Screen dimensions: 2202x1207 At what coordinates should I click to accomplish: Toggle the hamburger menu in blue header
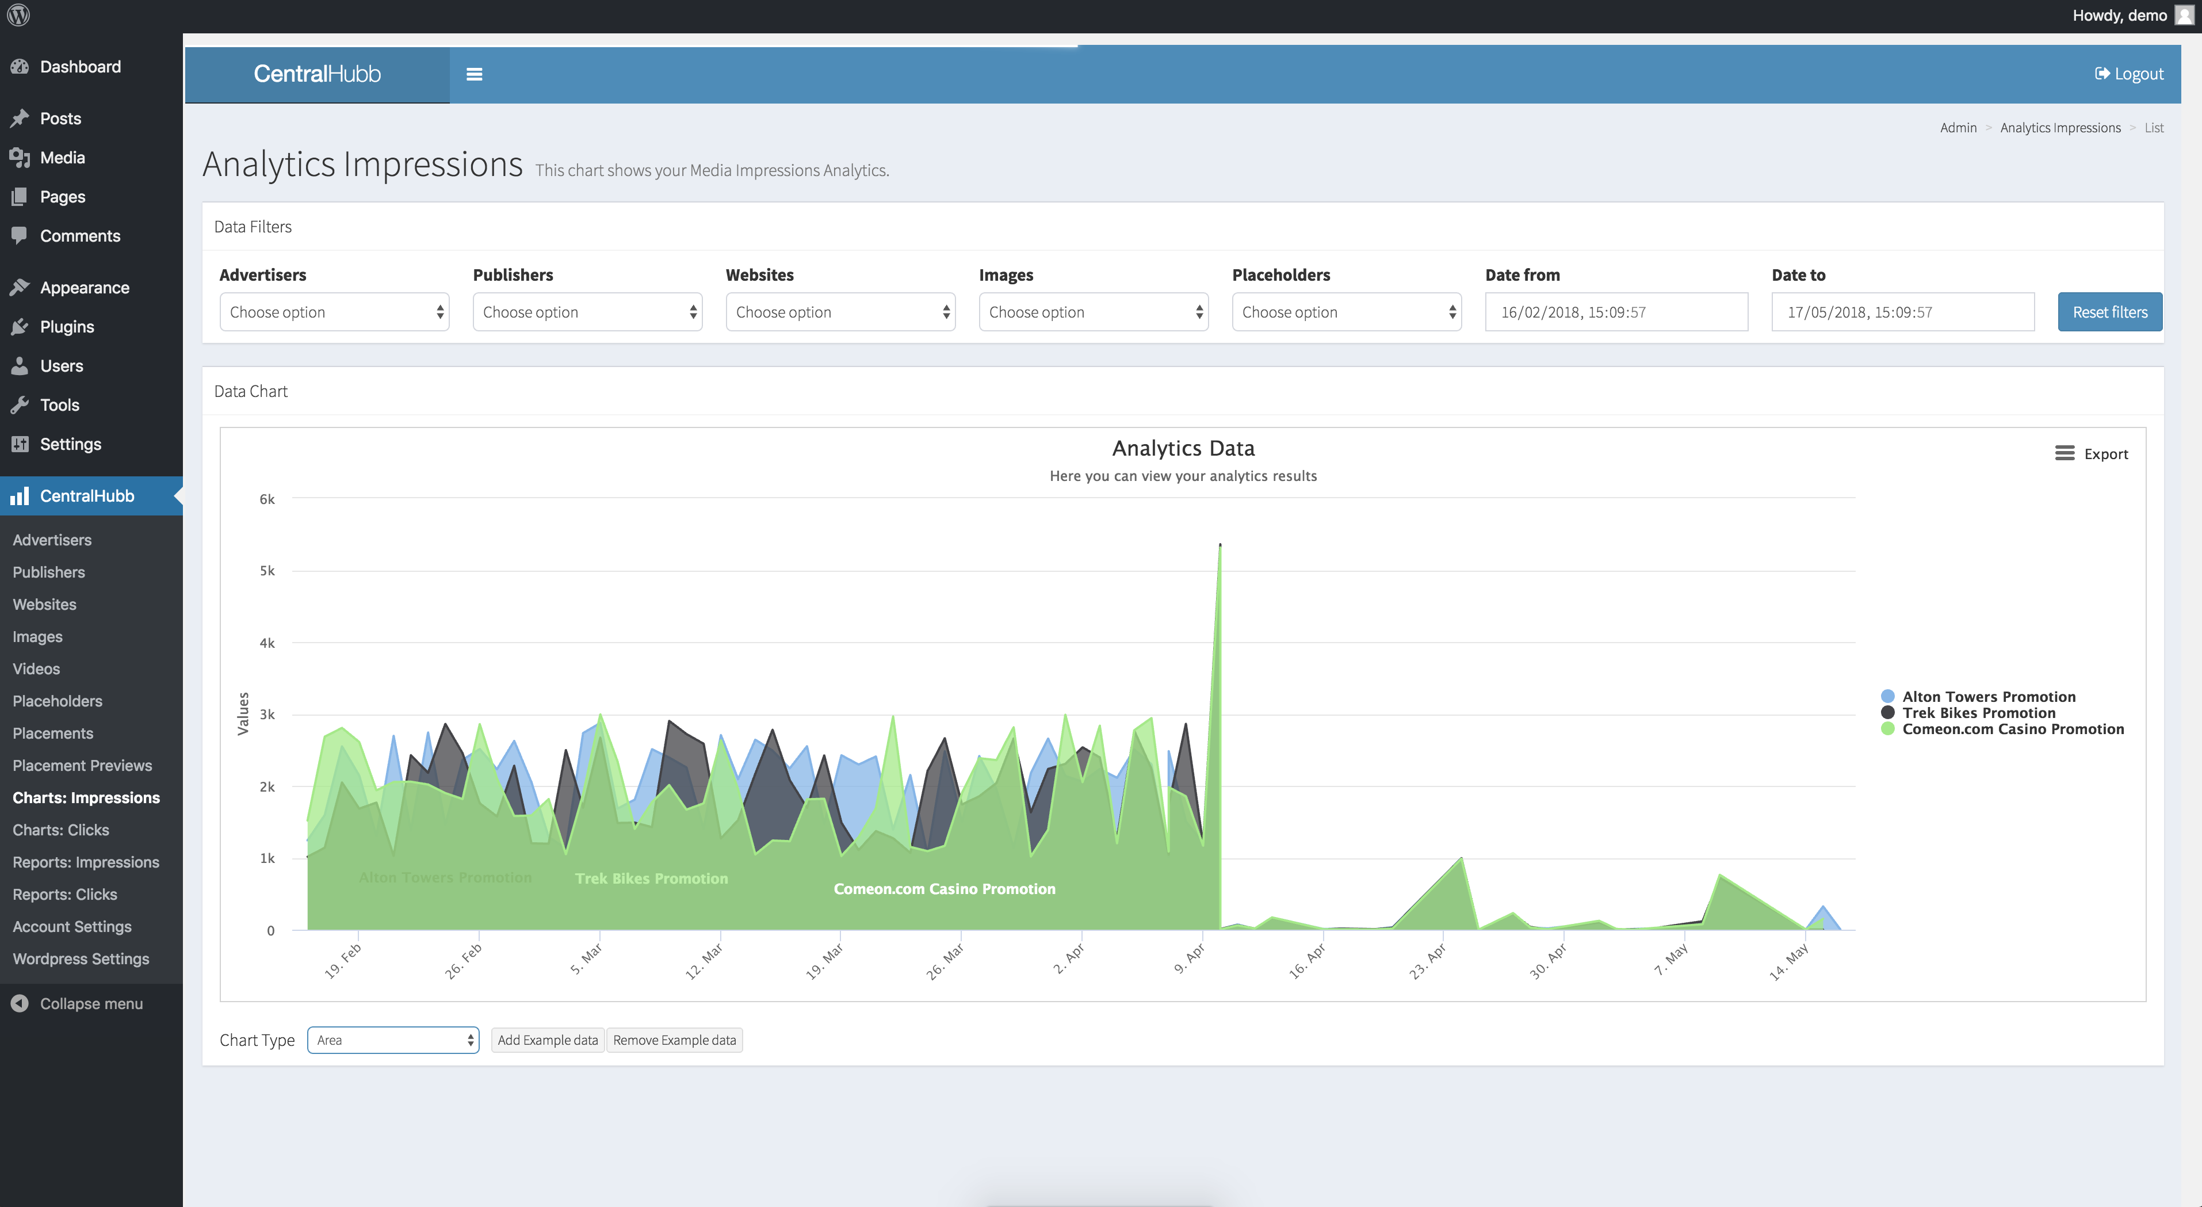tap(475, 74)
